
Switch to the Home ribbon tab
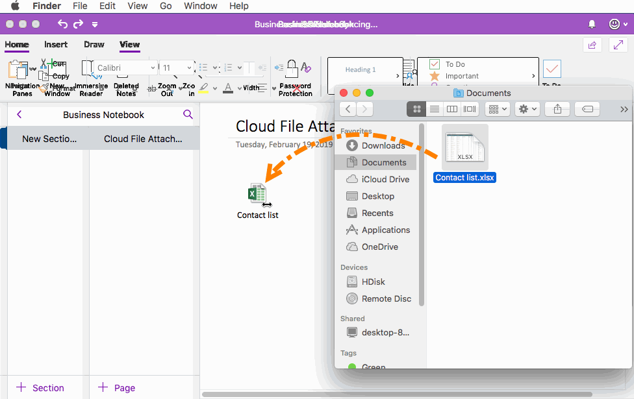click(17, 44)
